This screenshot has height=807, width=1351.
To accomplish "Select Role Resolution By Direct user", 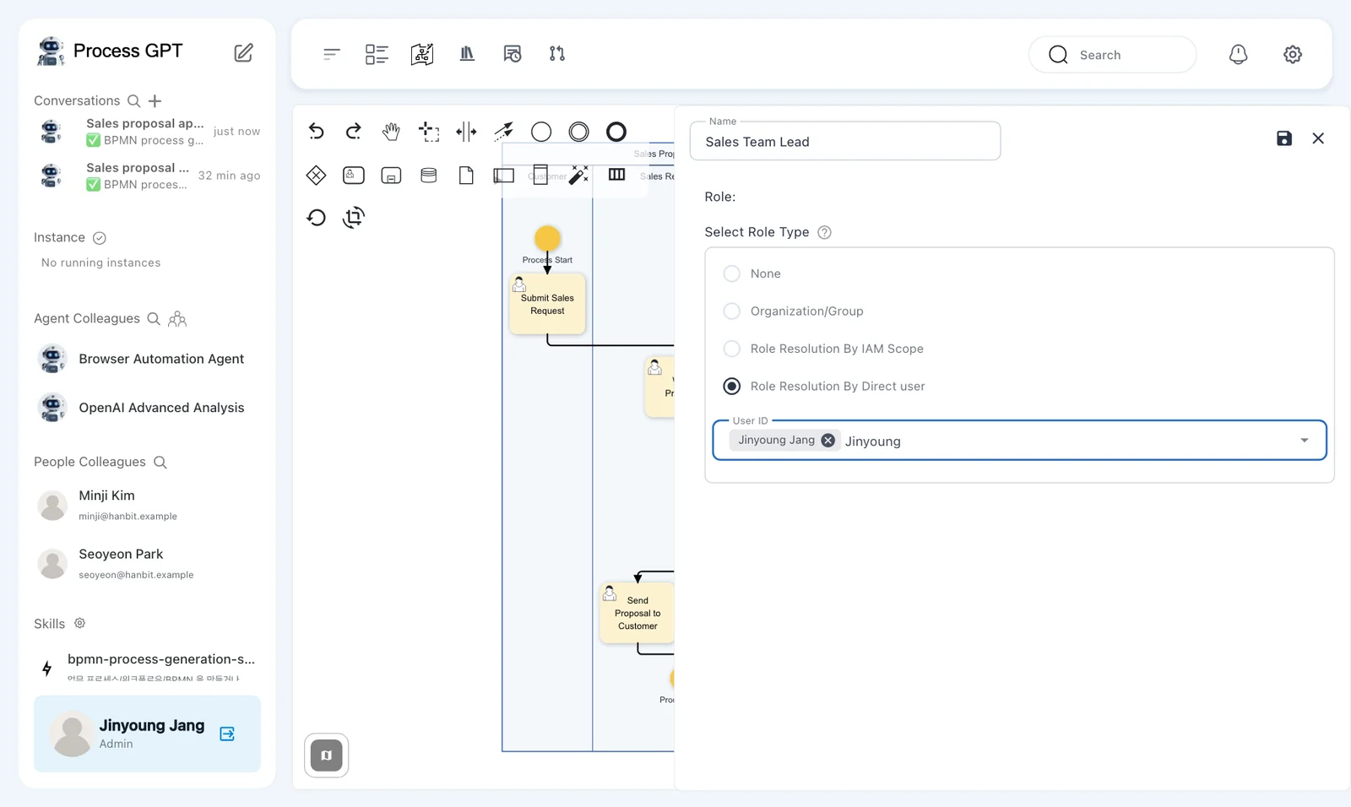I will coord(732,386).
